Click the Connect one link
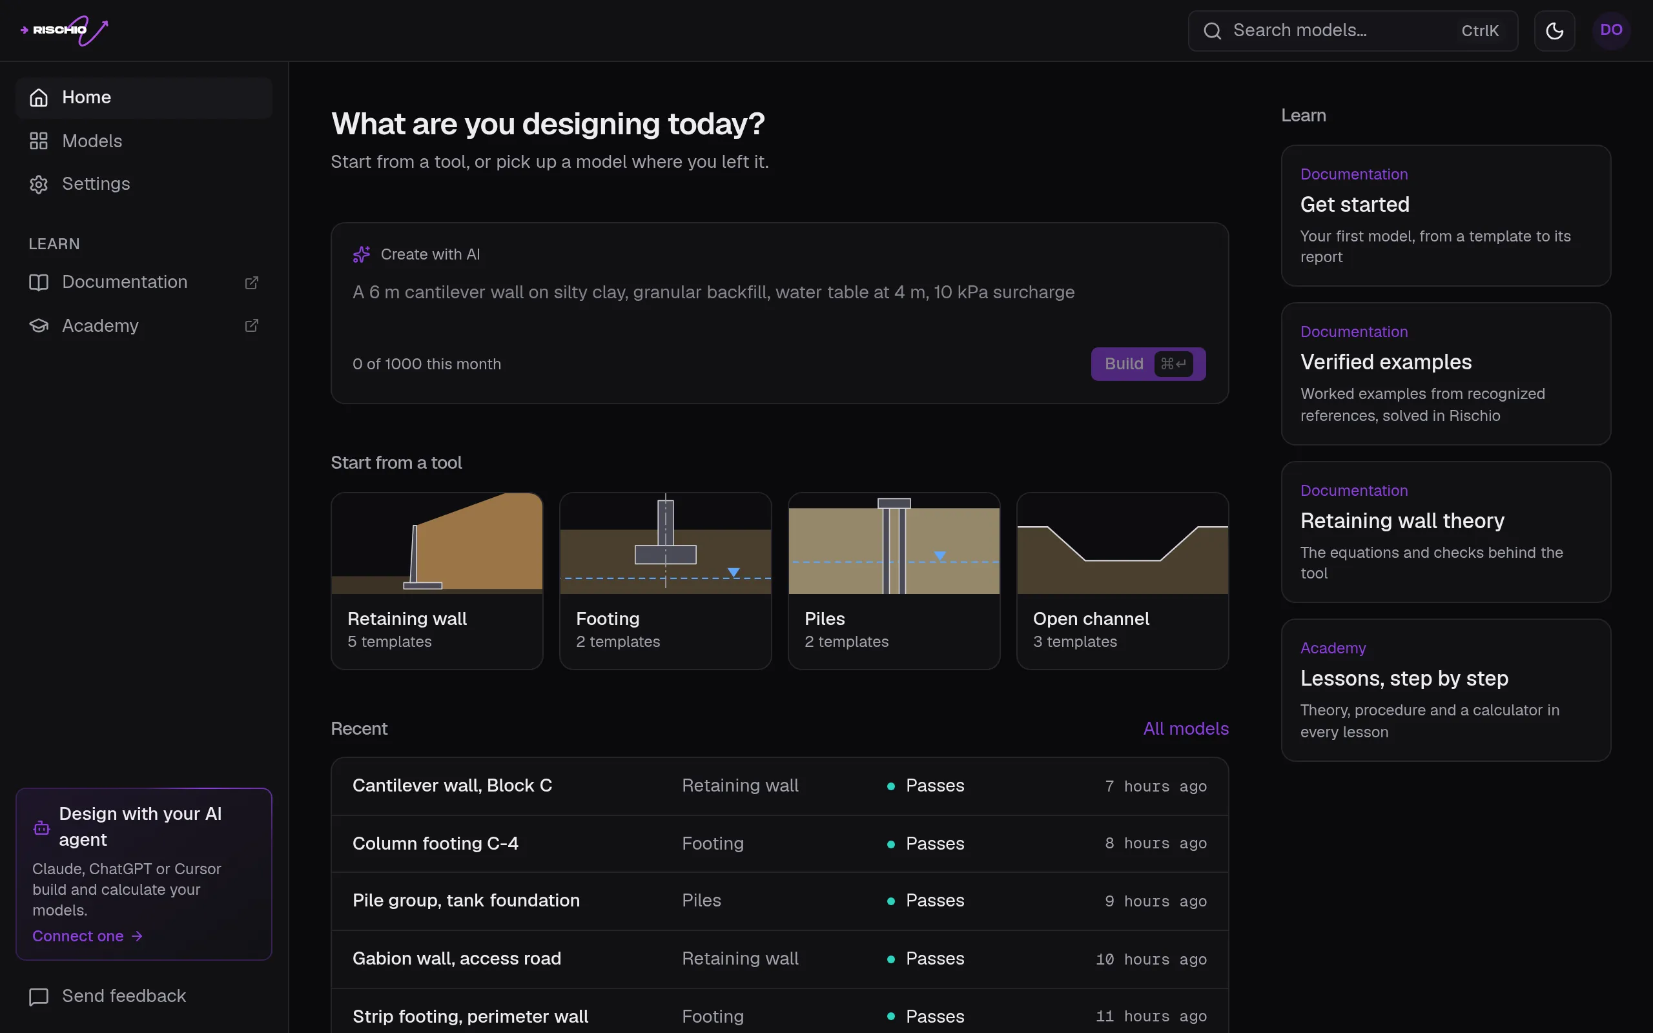 (x=87, y=936)
